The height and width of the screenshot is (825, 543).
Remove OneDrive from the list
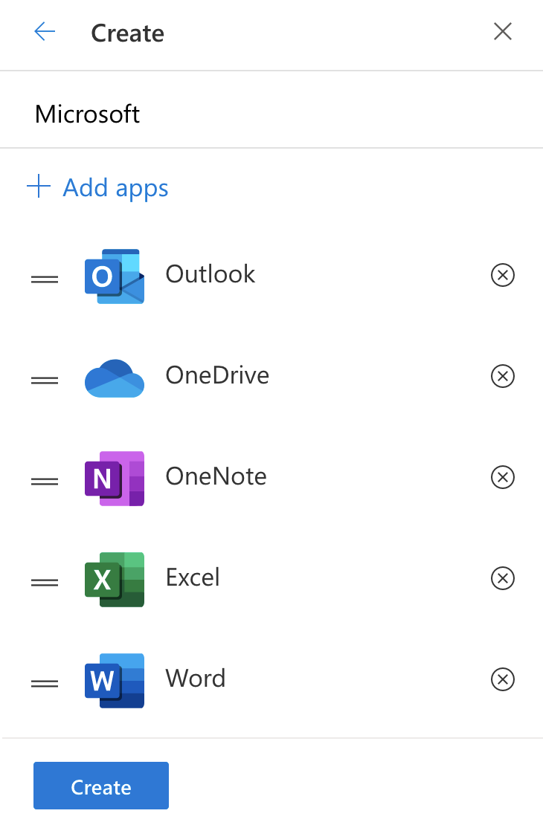click(x=503, y=376)
